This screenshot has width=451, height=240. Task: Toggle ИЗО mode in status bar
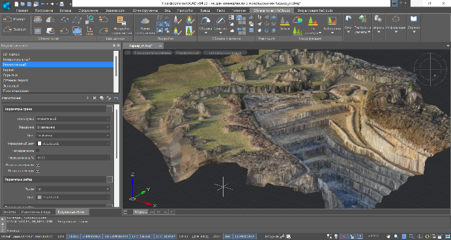[217, 236]
